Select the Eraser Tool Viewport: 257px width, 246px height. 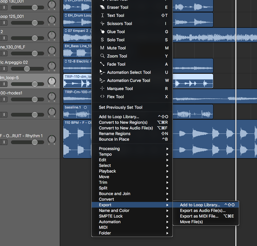pyautogui.click(x=117, y=7)
